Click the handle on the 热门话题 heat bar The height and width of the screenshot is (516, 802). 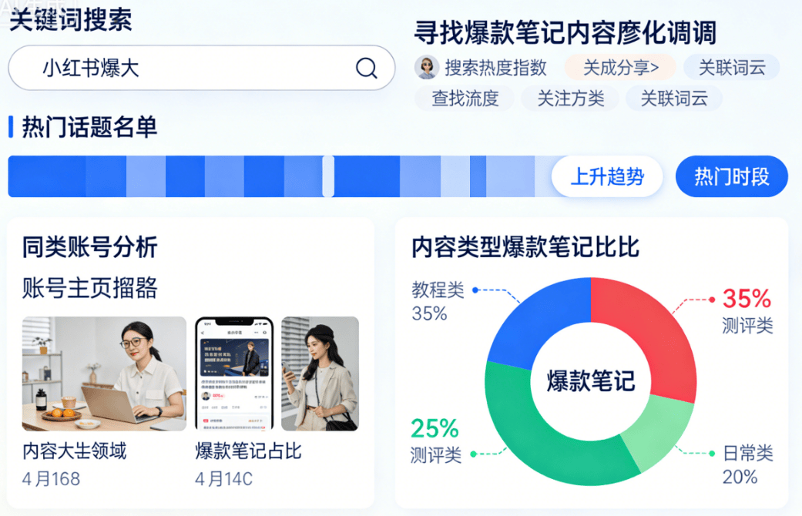(328, 176)
